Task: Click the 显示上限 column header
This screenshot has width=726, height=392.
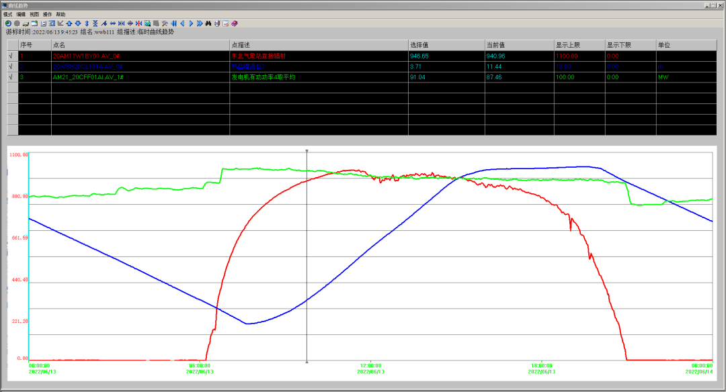Action: [579, 45]
